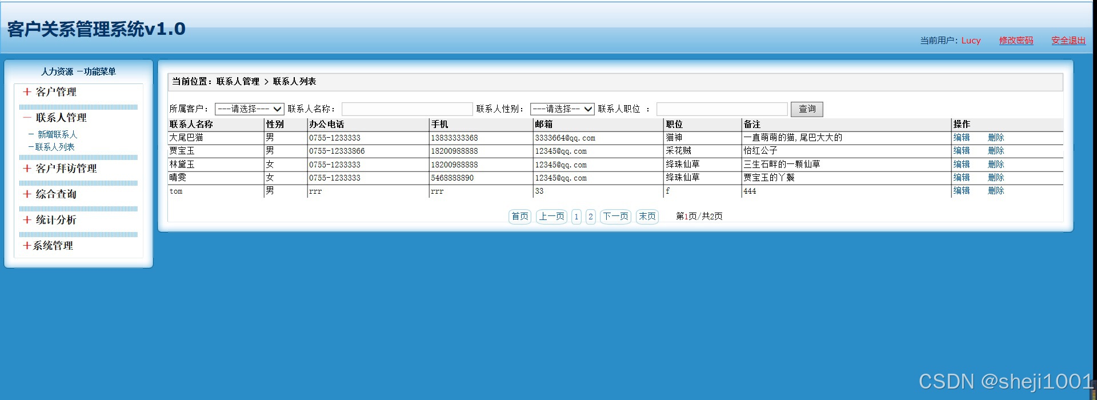Expand the 系统管理 menu

tap(48, 246)
